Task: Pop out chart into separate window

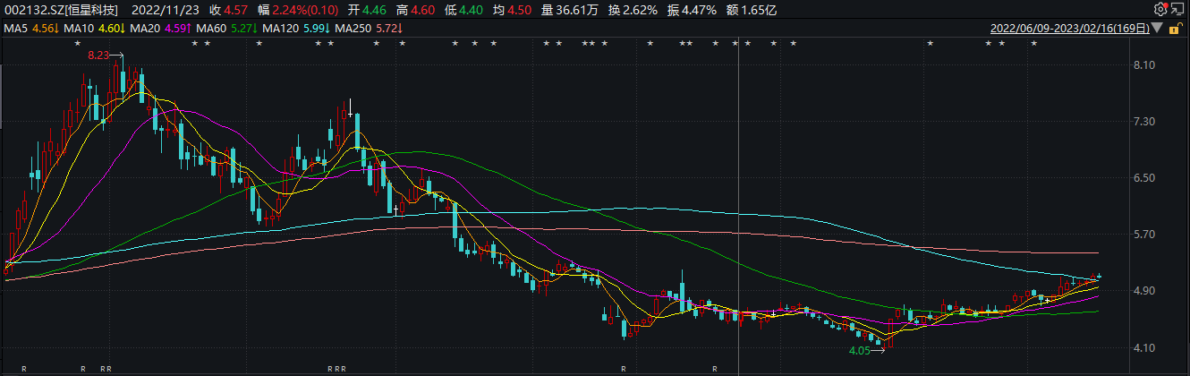Action: click(x=1177, y=9)
